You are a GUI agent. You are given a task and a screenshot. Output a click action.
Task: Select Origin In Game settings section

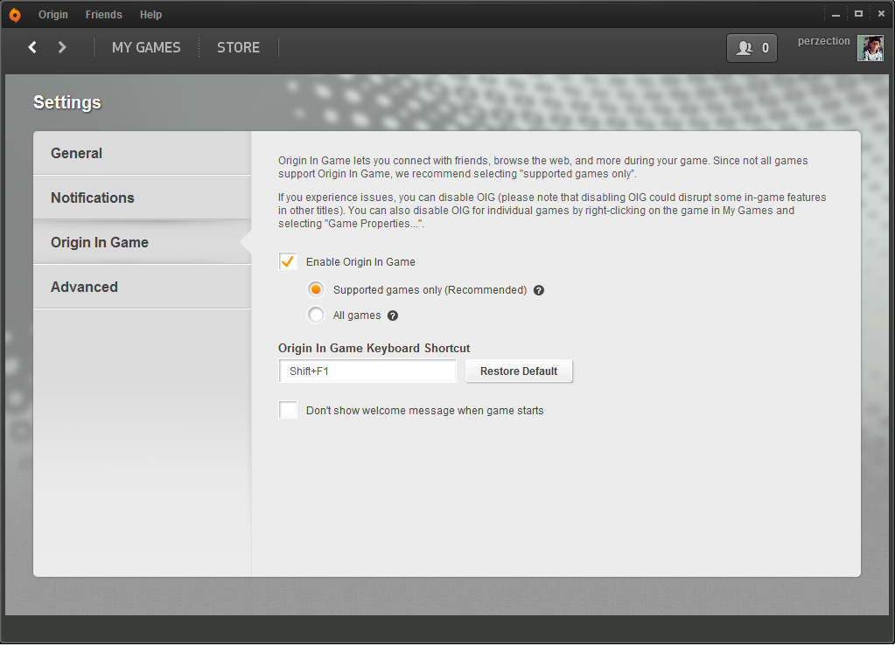coord(142,242)
